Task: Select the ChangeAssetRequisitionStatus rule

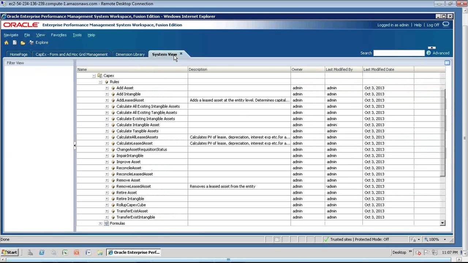Action: (142, 150)
